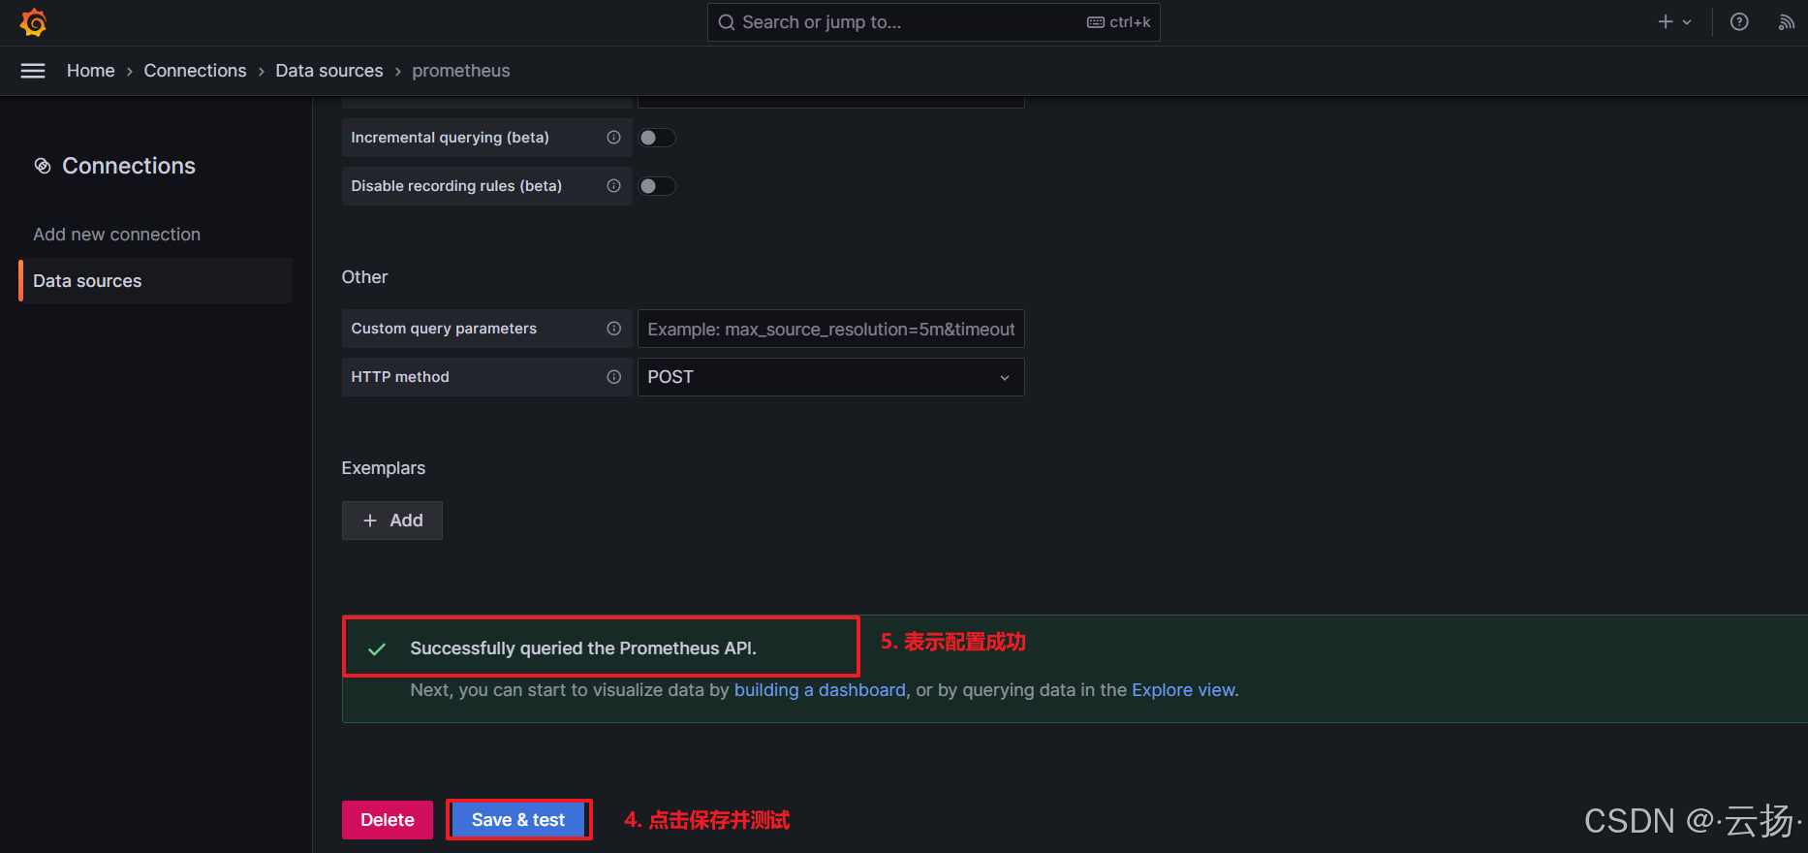The image size is (1808, 853).
Task: Toggle Incremental querying (beta) switch
Action: coord(657,138)
